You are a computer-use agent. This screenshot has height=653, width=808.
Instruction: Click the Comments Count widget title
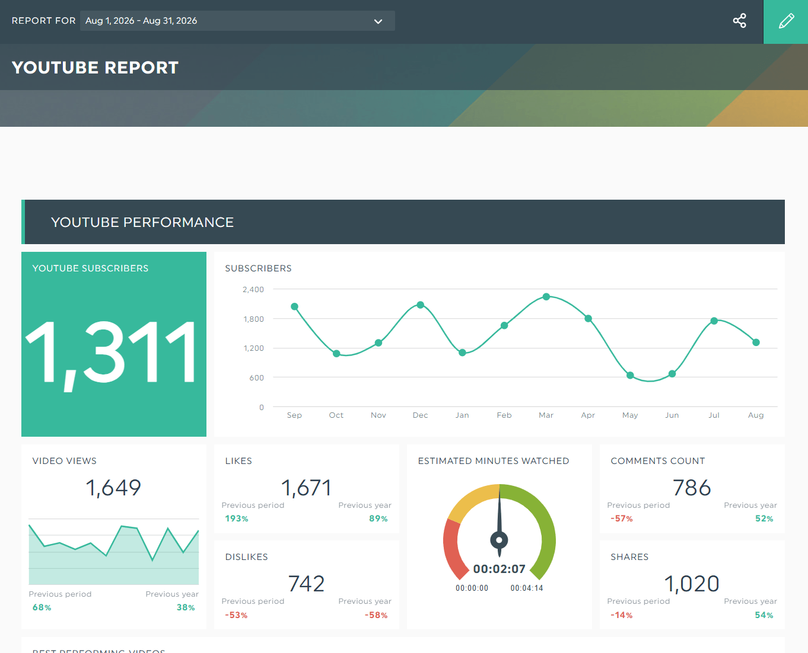coord(658,461)
